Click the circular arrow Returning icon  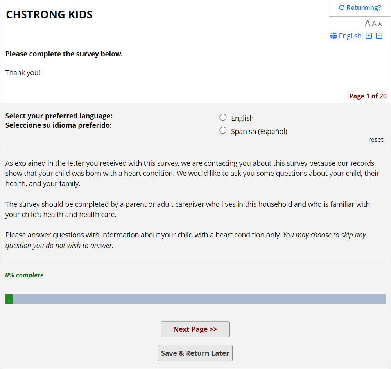coord(341,8)
